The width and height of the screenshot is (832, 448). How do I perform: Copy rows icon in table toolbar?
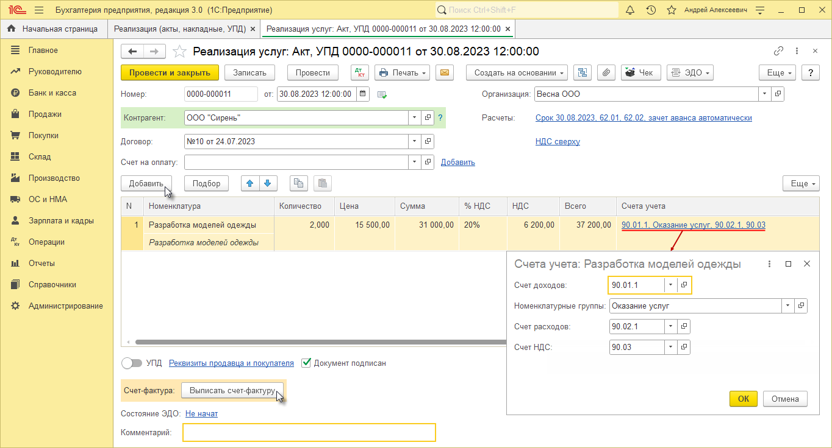298,183
